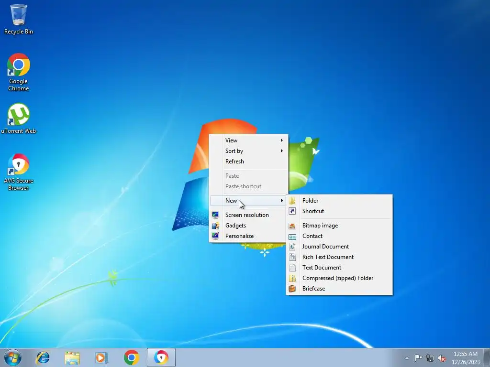Create a new Bitmap image
Screen dimensions: 490x367
point(339,226)
